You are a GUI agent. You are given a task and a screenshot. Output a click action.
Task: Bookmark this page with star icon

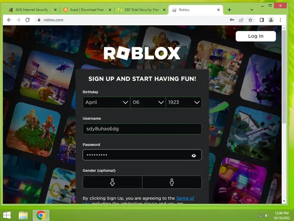tap(250, 20)
